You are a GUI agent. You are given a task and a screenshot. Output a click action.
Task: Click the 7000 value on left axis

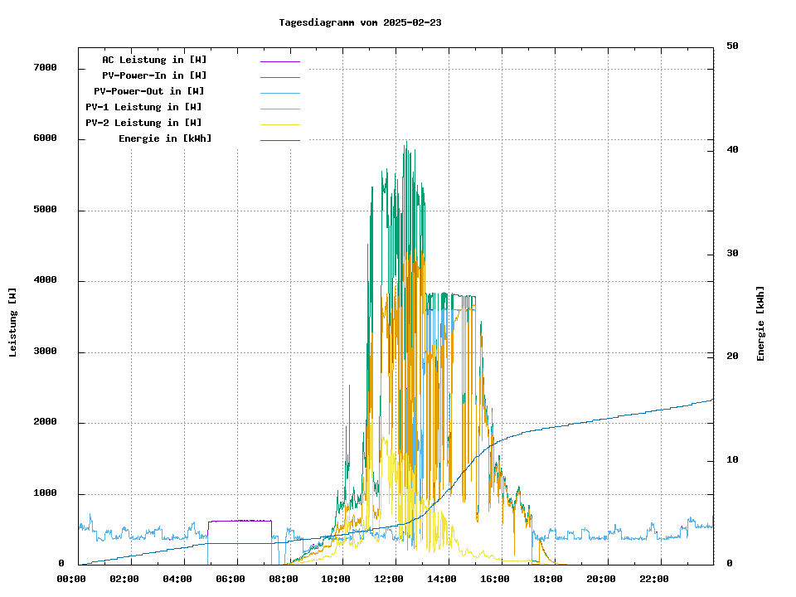point(45,67)
